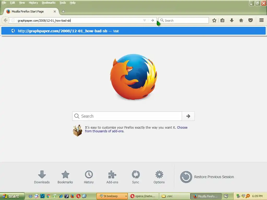Open the View menu

(x=22, y=3)
